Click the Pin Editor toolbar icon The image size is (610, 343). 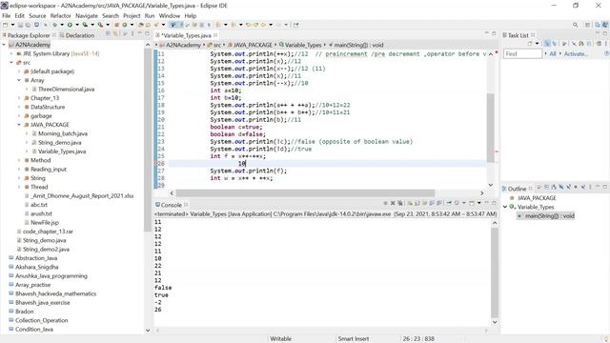(x=296, y=25)
